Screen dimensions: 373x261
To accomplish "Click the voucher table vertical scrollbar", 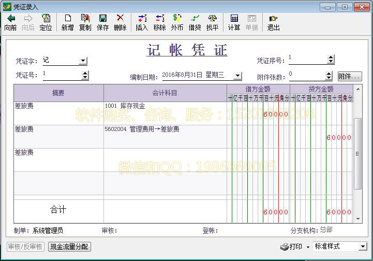I will pyautogui.click(x=357, y=155).
